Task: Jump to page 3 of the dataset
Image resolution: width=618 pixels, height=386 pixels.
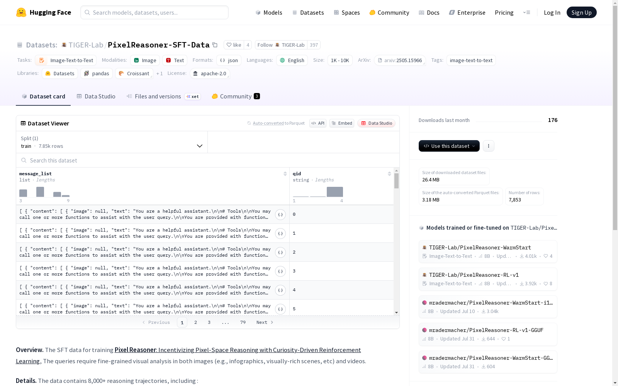Action: click(x=209, y=322)
